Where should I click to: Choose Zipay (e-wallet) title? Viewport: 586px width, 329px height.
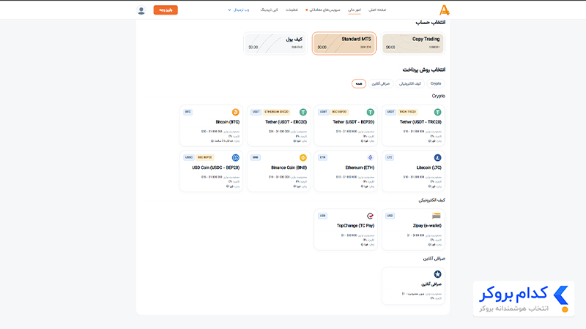(x=427, y=226)
